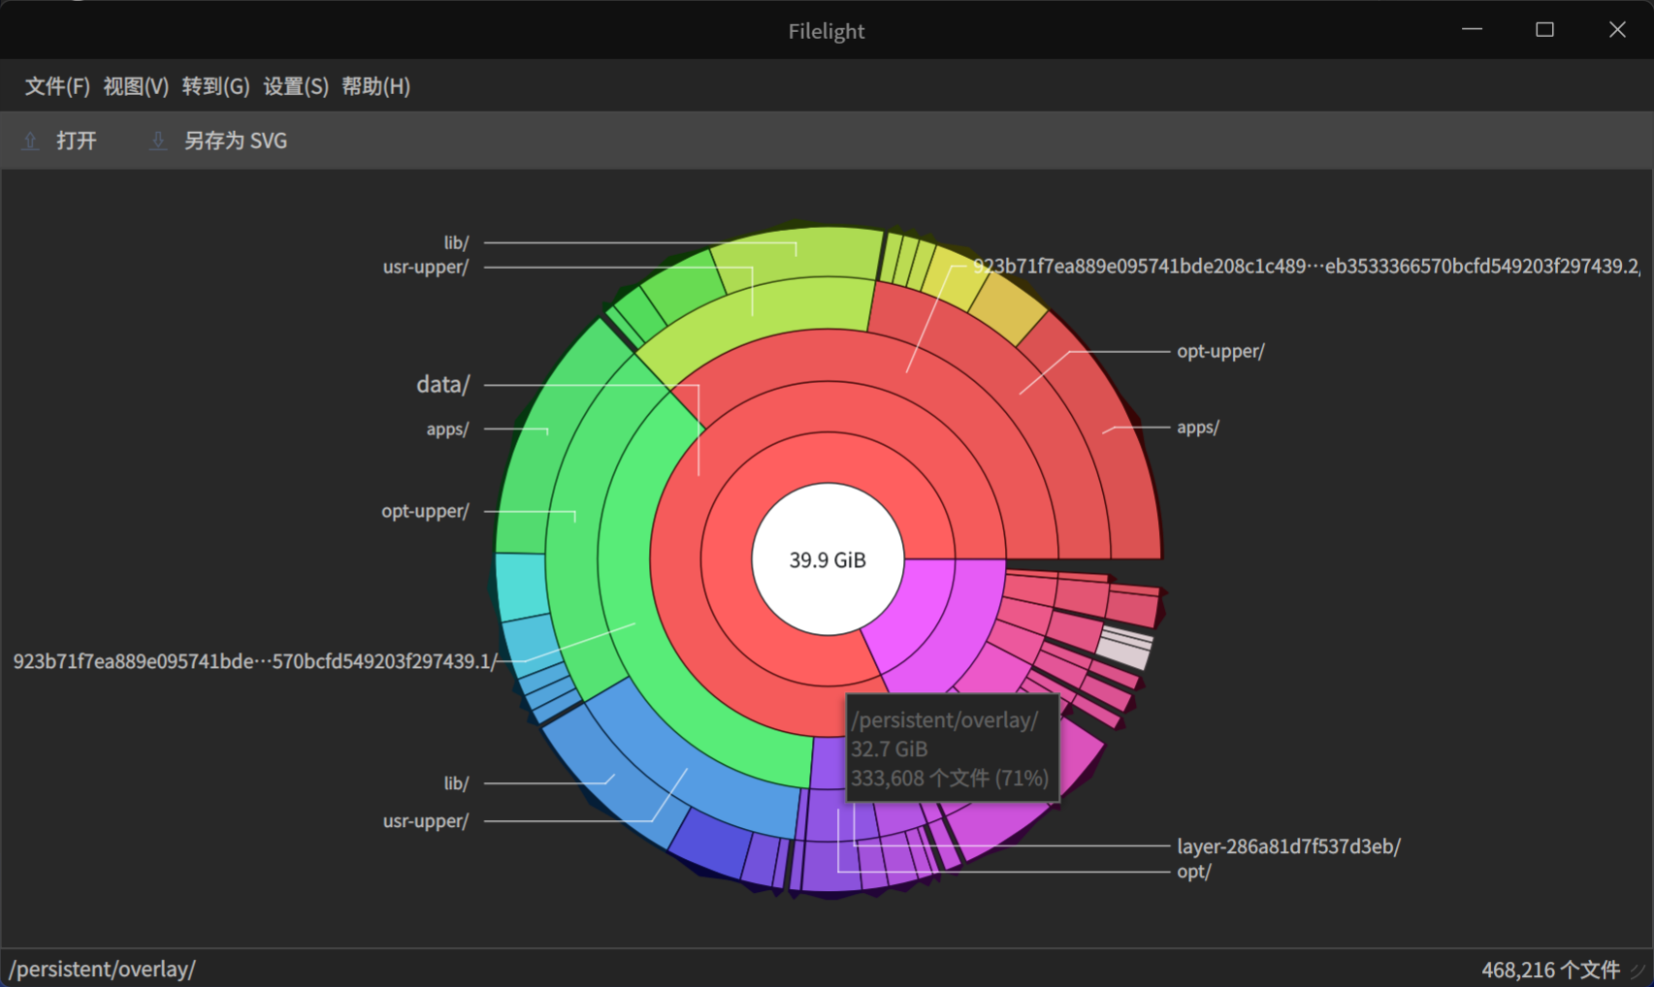Image resolution: width=1654 pixels, height=987 pixels.
Task: Close the Filelight window
Action: pos(1617,30)
